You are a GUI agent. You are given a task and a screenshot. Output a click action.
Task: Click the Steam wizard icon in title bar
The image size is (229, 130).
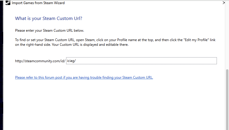(8, 3)
